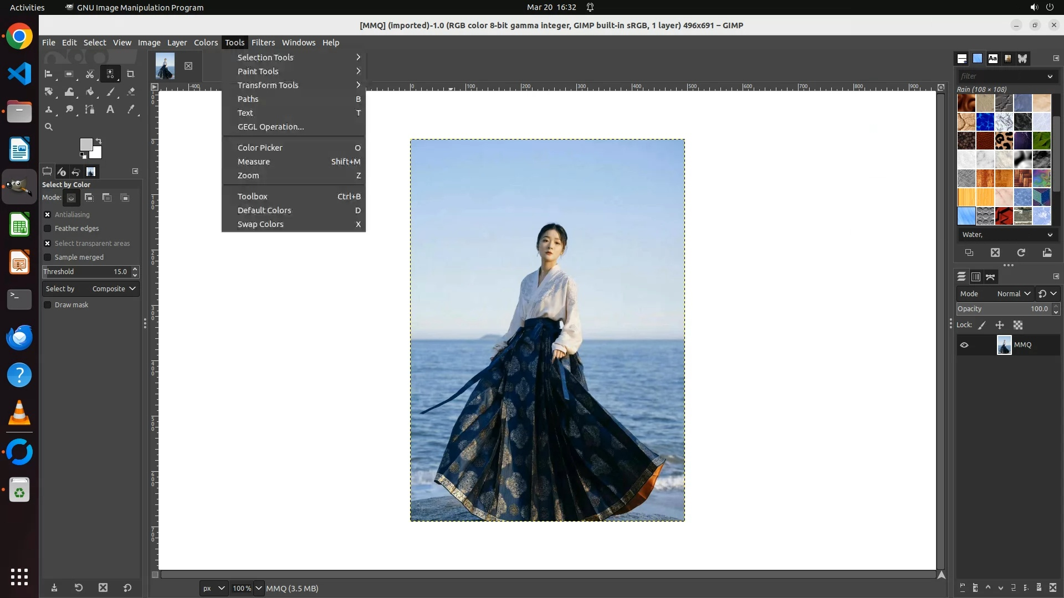Viewport: 1064px width, 598px height.
Task: Toggle the Sample merged checkbox
Action: [x=48, y=257]
